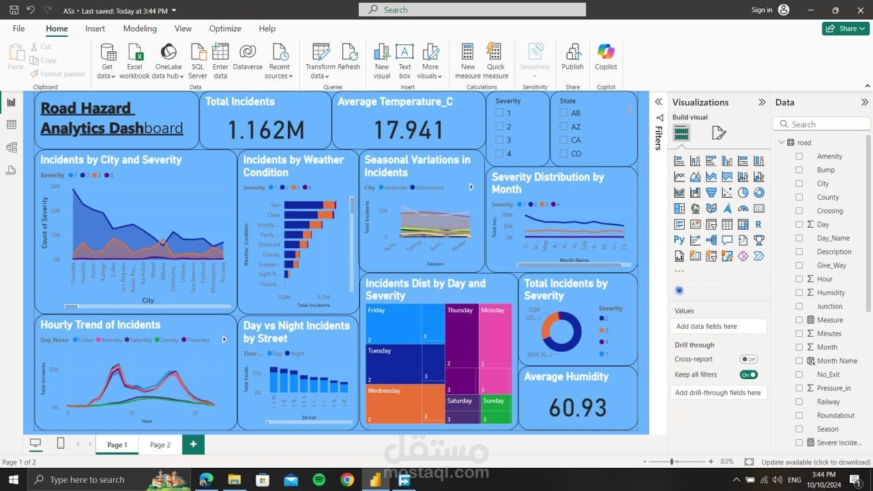Select the Build visual icon
Screen dimensions: 873x491
tap(681, 133)
